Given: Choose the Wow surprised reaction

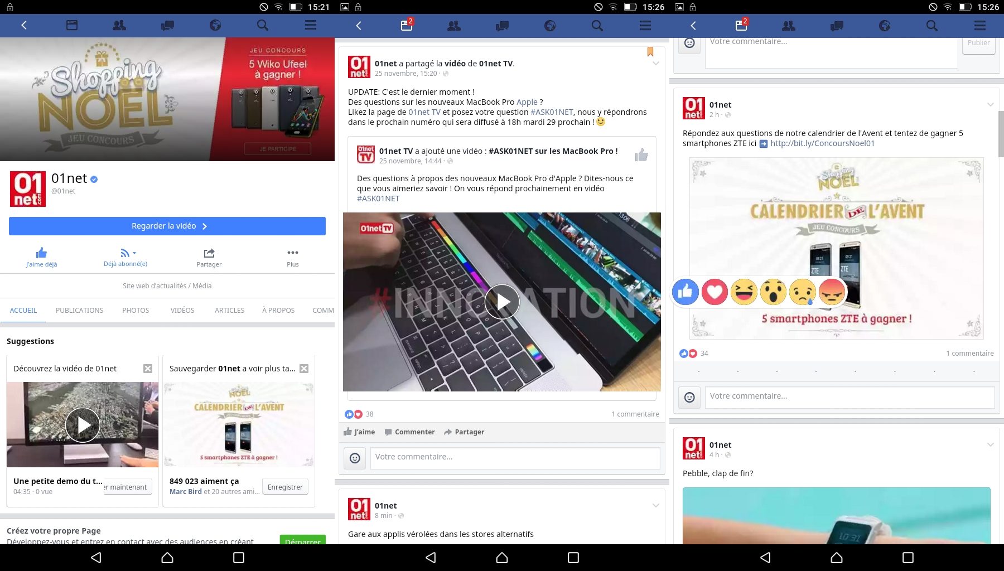Looking at the screenshot, I should point(773,292).
